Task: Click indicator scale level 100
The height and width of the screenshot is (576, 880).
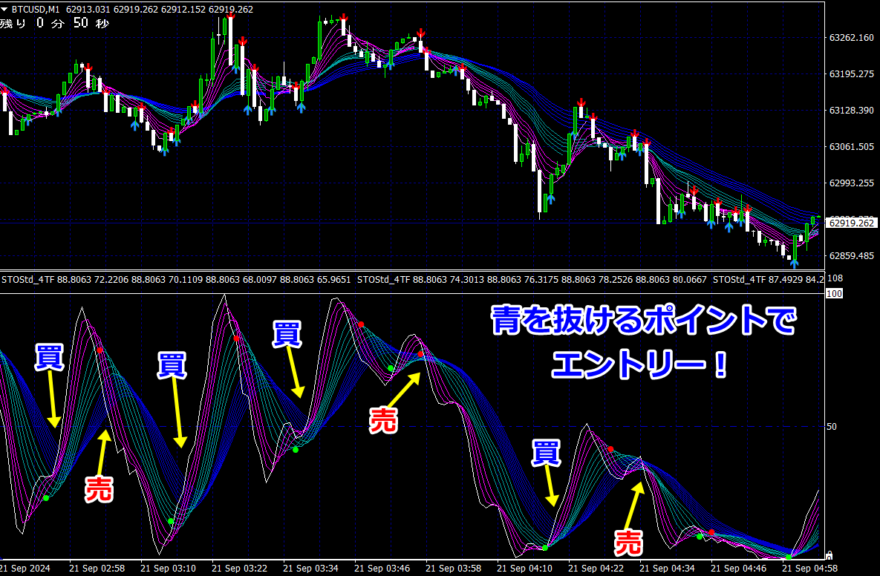Action: pos(834,293)
